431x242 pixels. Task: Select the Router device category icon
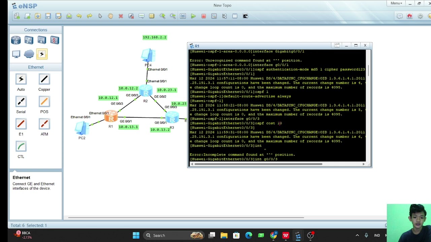tap(16, 40)
